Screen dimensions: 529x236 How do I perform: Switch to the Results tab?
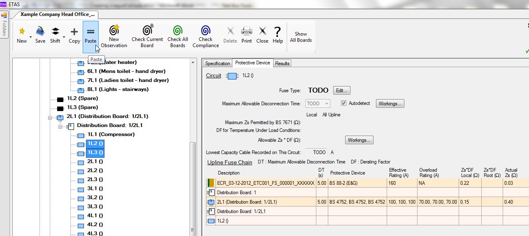[282, 63]
